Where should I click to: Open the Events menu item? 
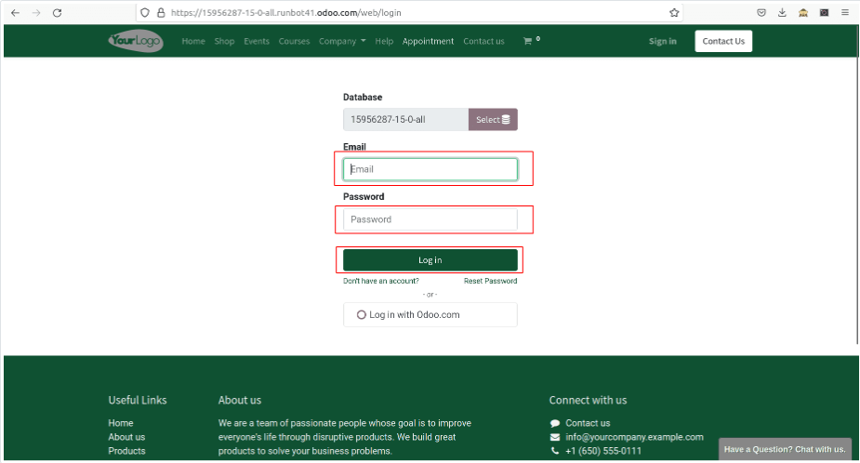(257, 41)
